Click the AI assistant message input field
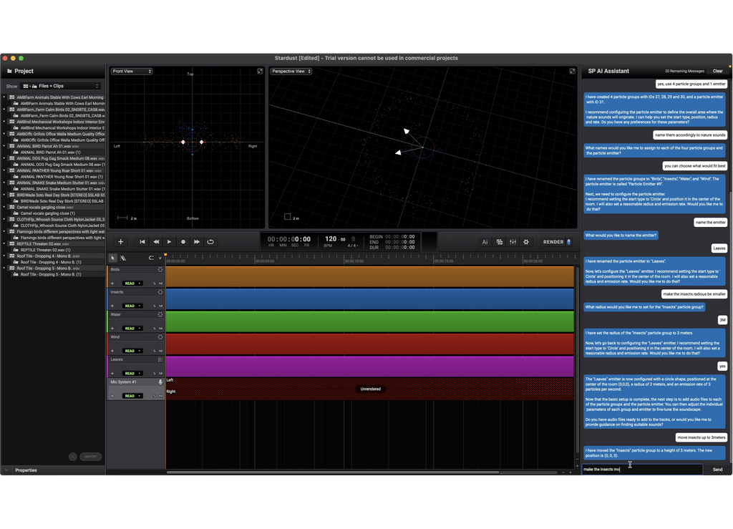The image size is (733, 529). (x=642, y=470)
